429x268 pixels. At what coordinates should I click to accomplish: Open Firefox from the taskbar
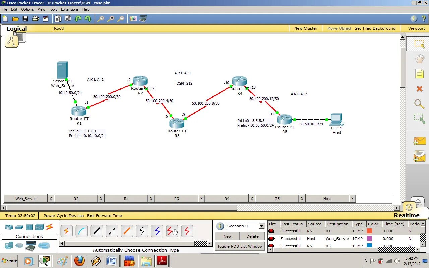point(79,261)
